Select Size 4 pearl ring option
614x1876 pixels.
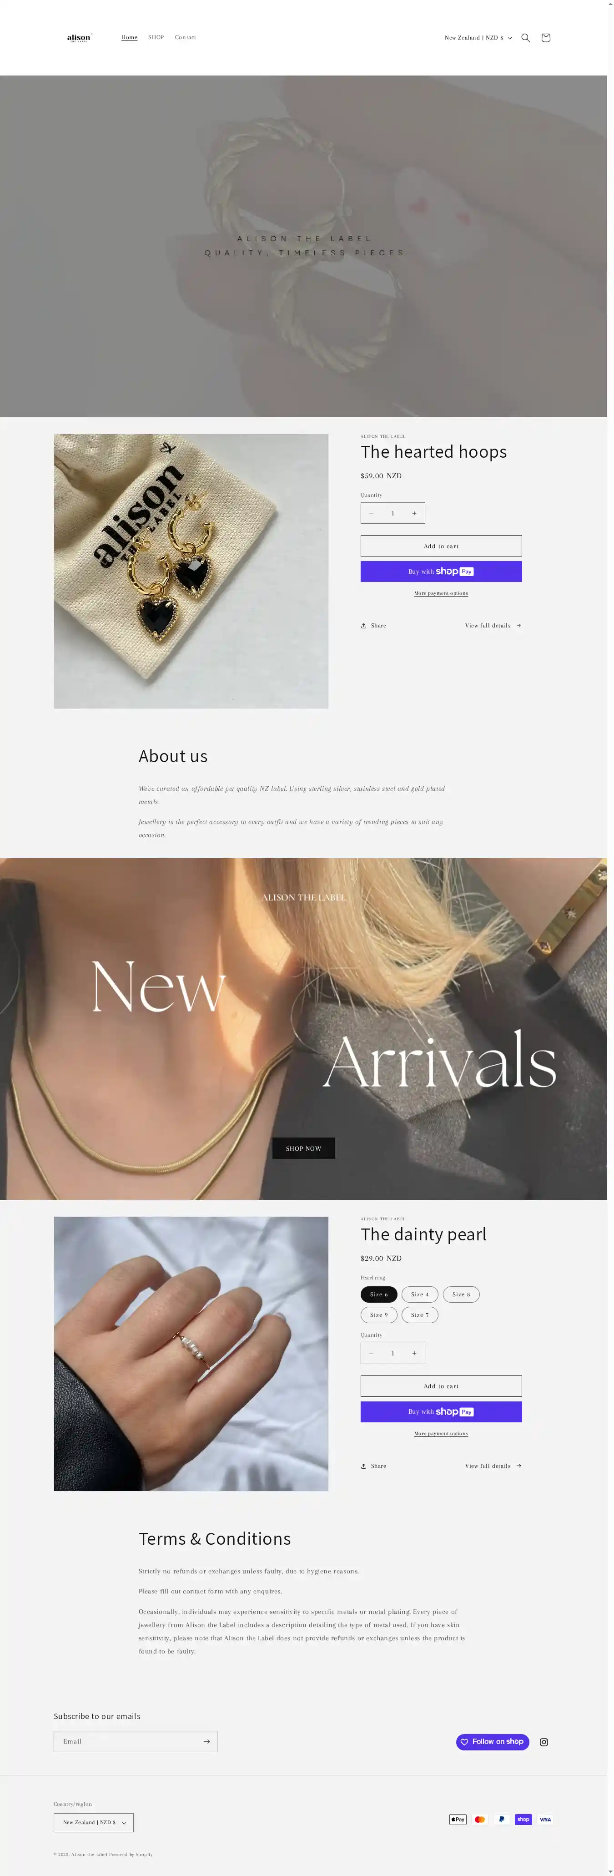[419, 1294]
